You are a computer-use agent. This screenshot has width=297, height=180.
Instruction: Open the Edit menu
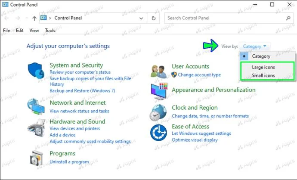(x=19, y=30)
